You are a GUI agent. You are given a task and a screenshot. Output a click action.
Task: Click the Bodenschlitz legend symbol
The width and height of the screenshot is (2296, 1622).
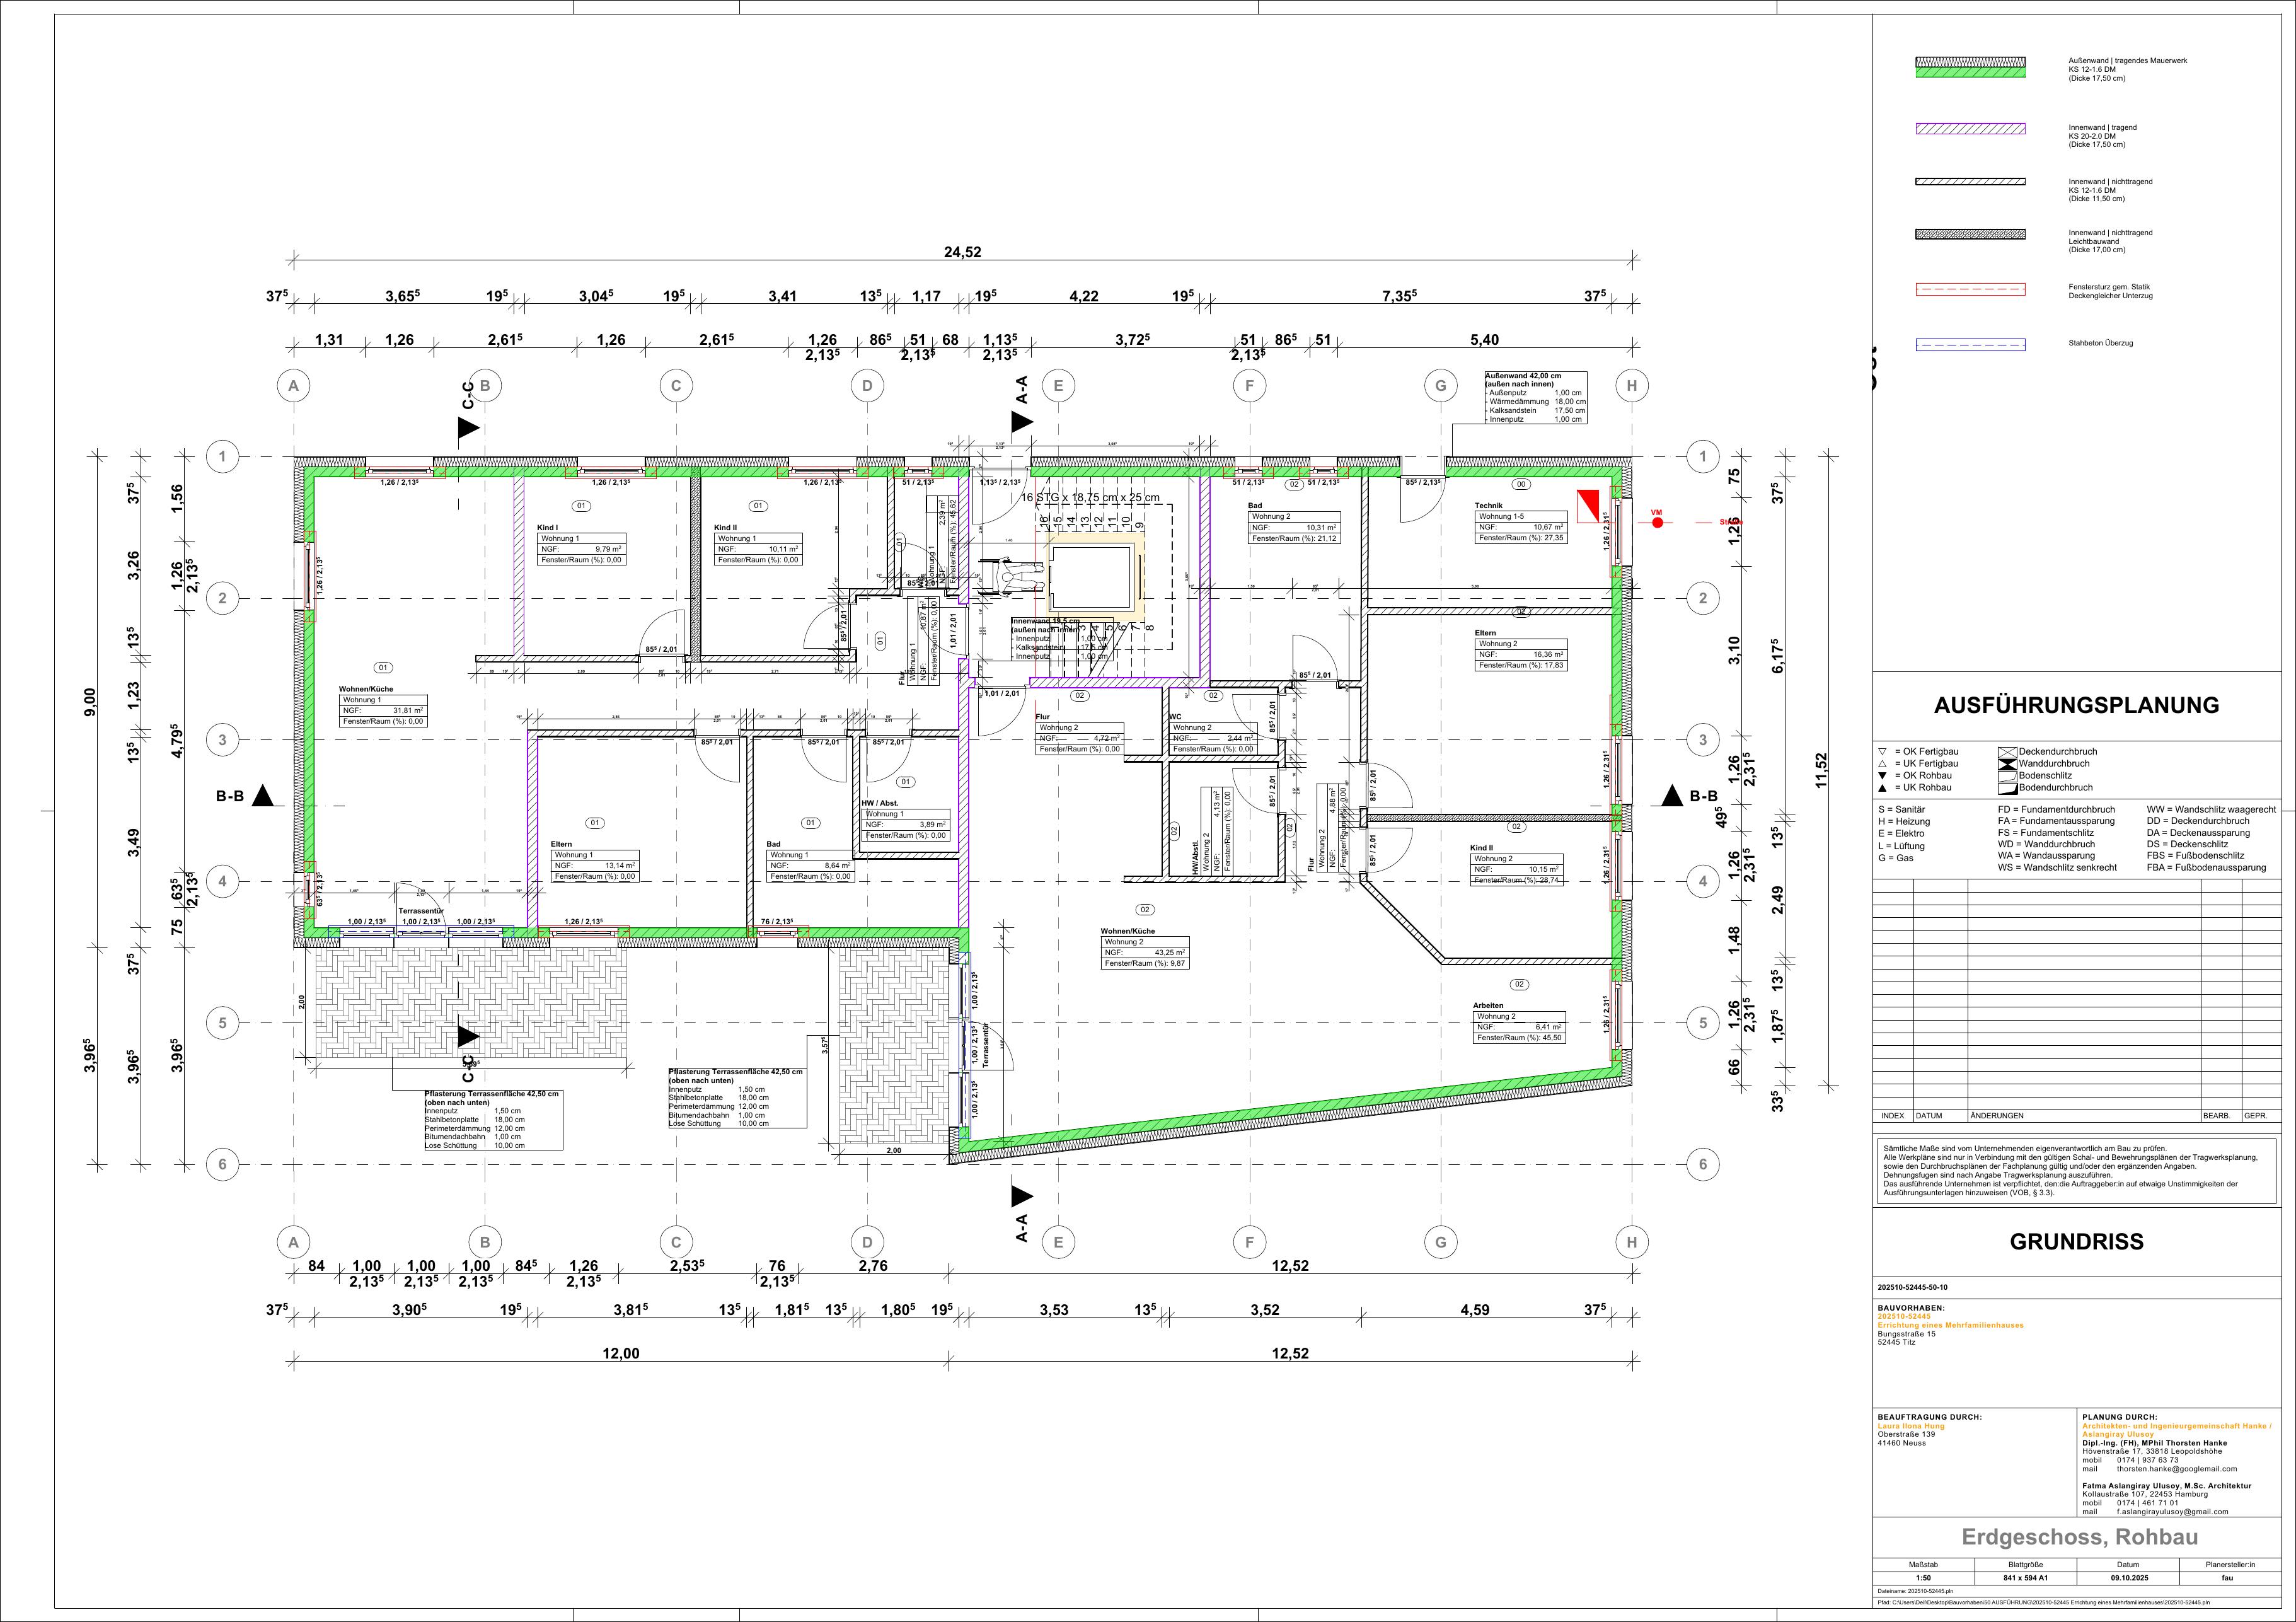[x=2007, y=776]
